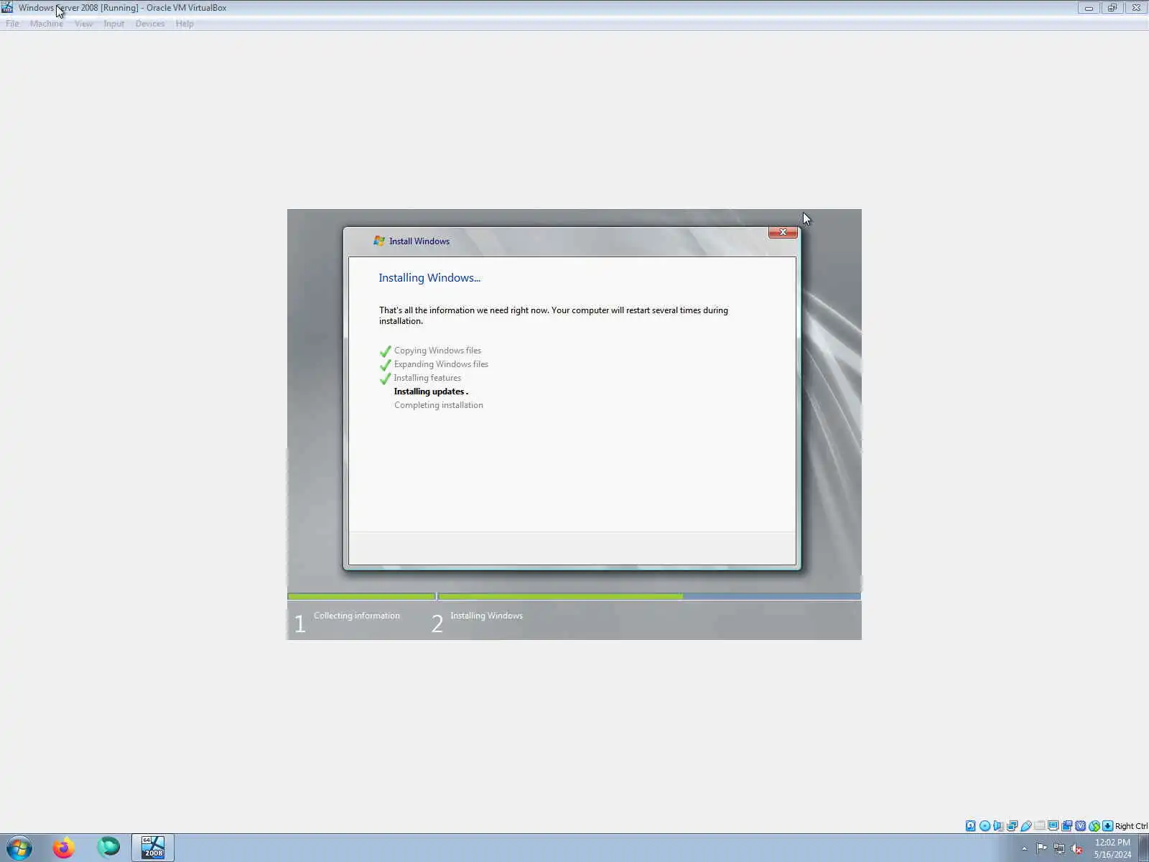Open the Windows Start menu
Screen dimensions: 1149x862
19,848
